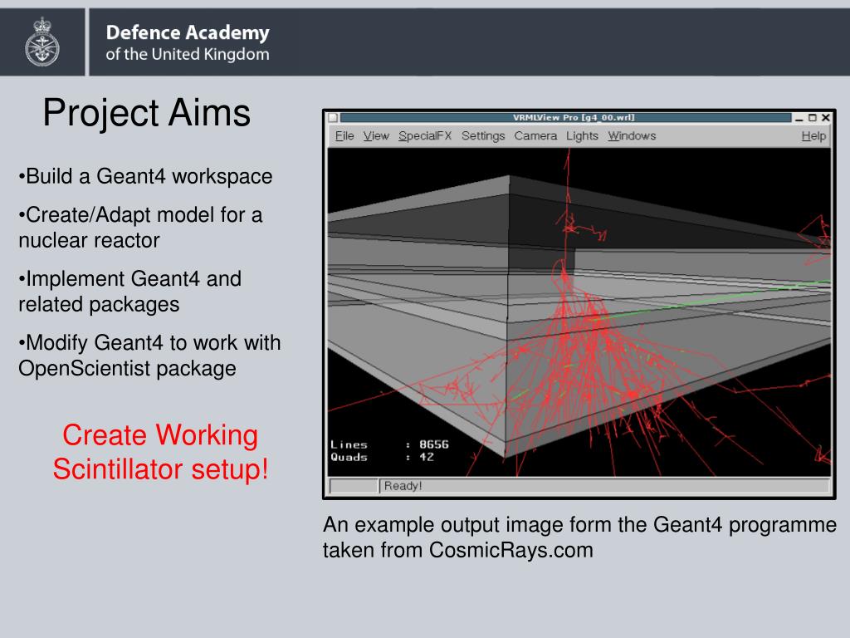Click the Lines : 8656 readout
The height and width of the screenshot is (638, 850).
[x=390, y=444]
